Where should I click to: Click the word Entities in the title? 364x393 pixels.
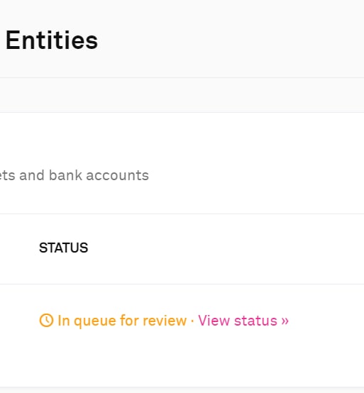point(52,40)
